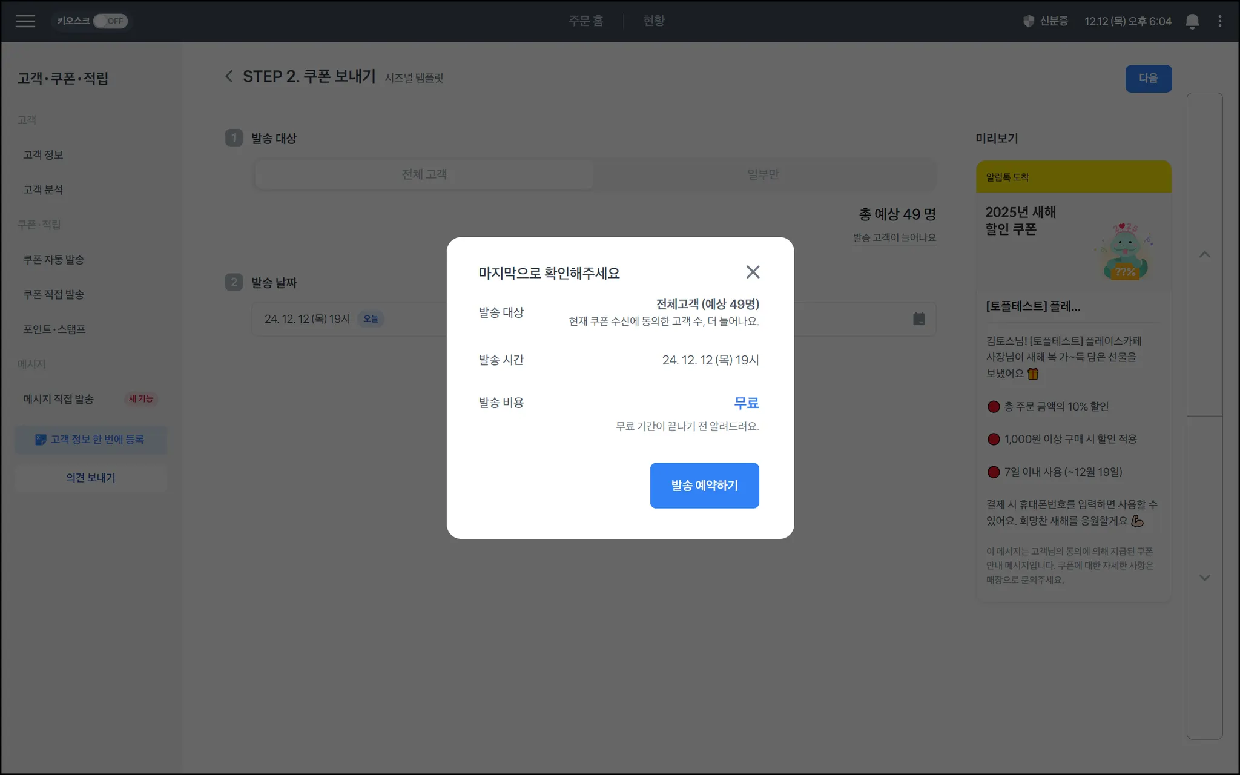Click the preview scroll up chevron
This screenshot has width=1240, height=775.
pos(1204,255)
